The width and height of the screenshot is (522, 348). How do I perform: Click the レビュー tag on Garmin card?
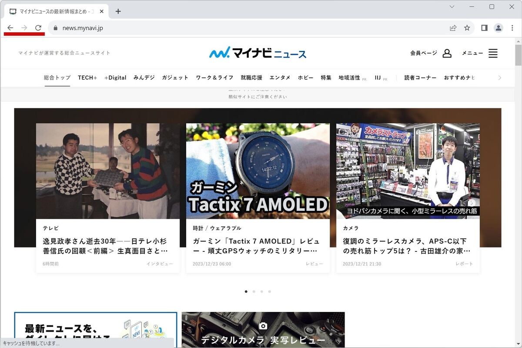(x=315, y=264)
